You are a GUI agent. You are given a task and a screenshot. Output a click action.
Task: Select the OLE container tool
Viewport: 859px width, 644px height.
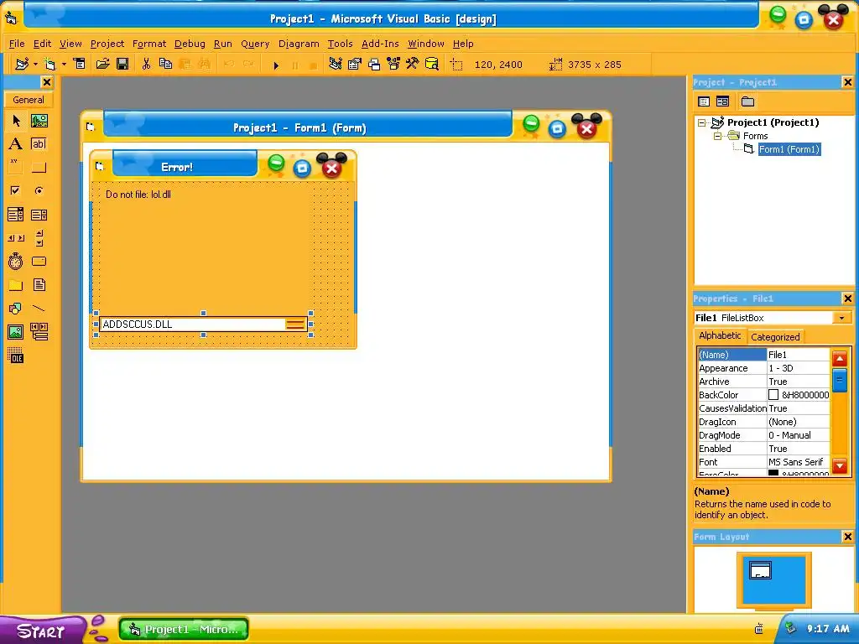pos(16,356)
